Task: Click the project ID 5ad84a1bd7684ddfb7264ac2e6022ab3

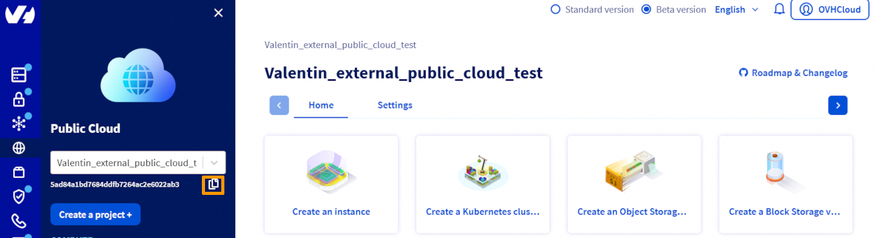Action: pos(115,184)
